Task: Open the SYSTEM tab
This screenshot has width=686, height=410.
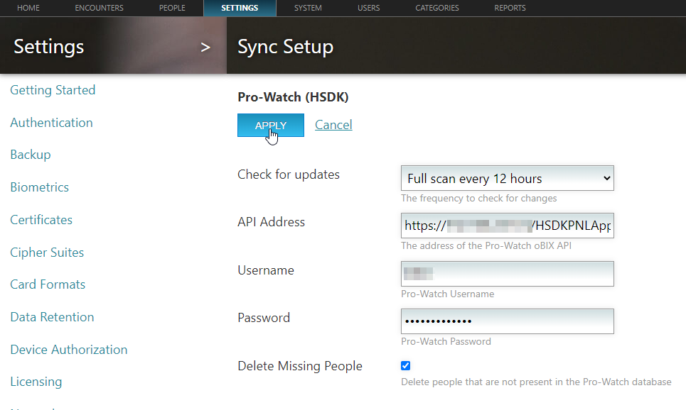Action: (x=308, y=8)
